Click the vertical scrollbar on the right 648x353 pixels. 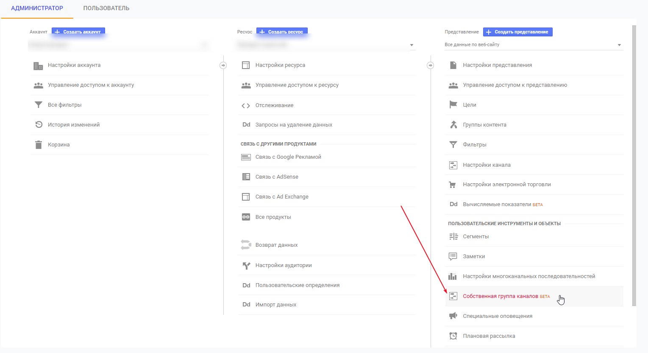[x=634, y=165]
